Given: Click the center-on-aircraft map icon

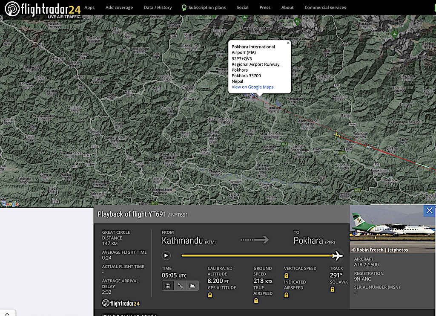Looking at the screenshot, I should point(168,286).
